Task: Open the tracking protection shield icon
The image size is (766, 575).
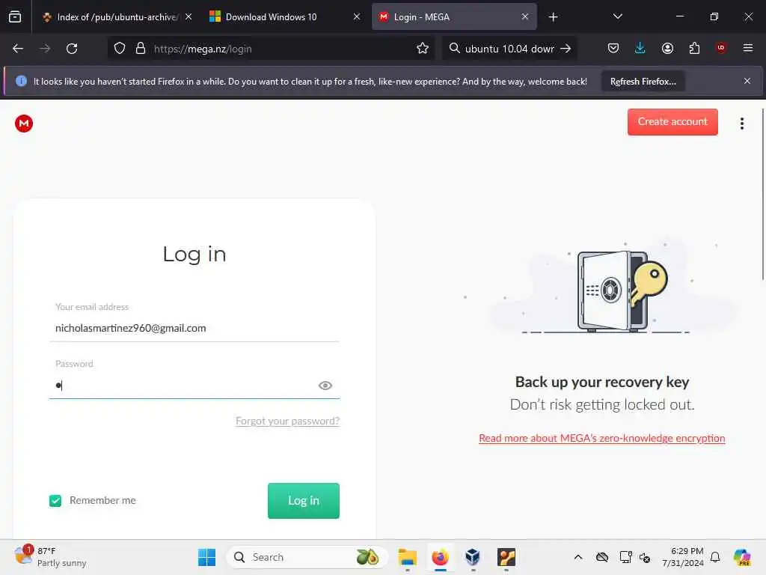Action: tap(120, 49)
